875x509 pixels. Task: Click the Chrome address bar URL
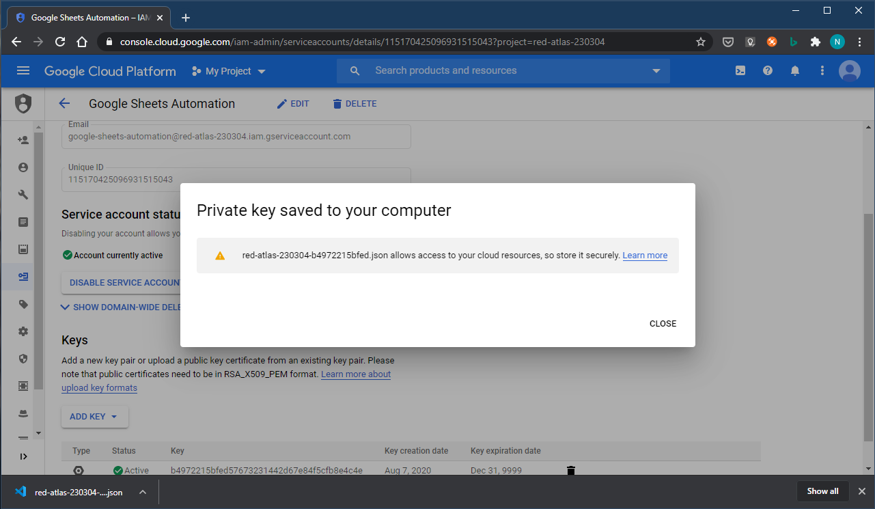click(x=362, y=42)
